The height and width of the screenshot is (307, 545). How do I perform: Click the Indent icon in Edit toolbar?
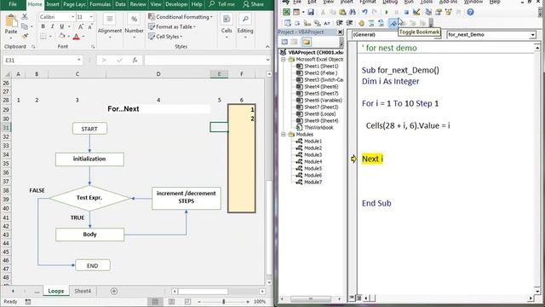click(x=340, y=23)
